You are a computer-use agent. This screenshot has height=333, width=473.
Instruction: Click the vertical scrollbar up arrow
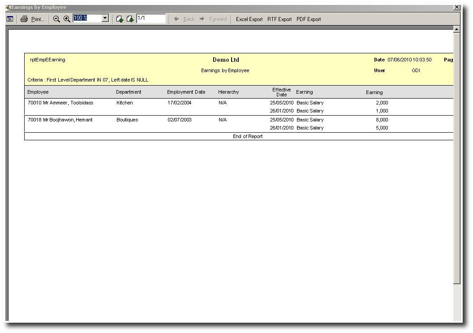pyautogui.click(x=456, y=29)
